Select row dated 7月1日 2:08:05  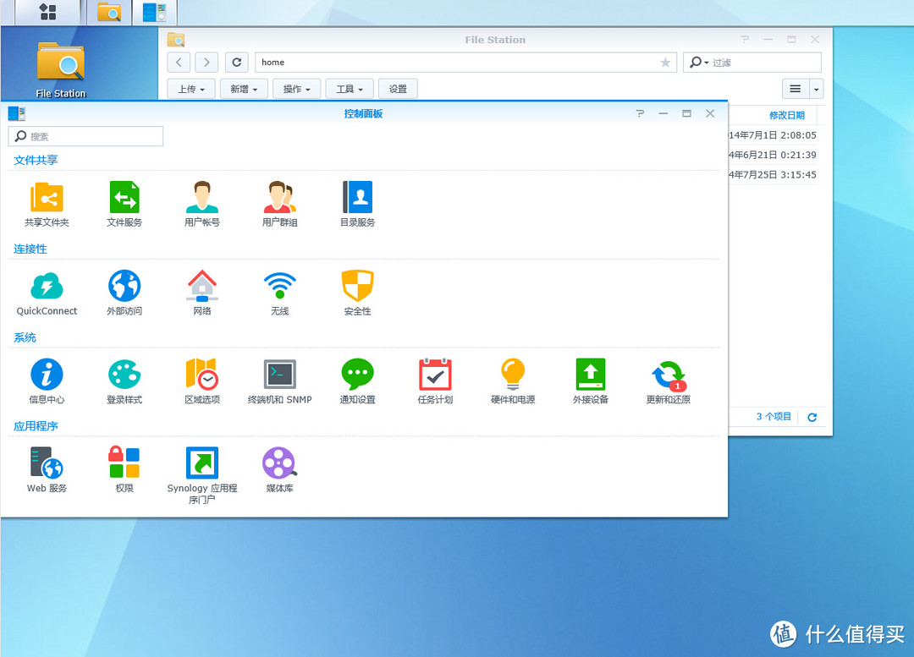pos(773,135)
